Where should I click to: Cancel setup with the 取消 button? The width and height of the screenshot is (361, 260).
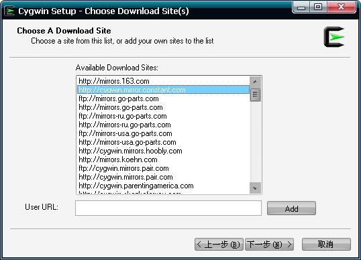326,244
